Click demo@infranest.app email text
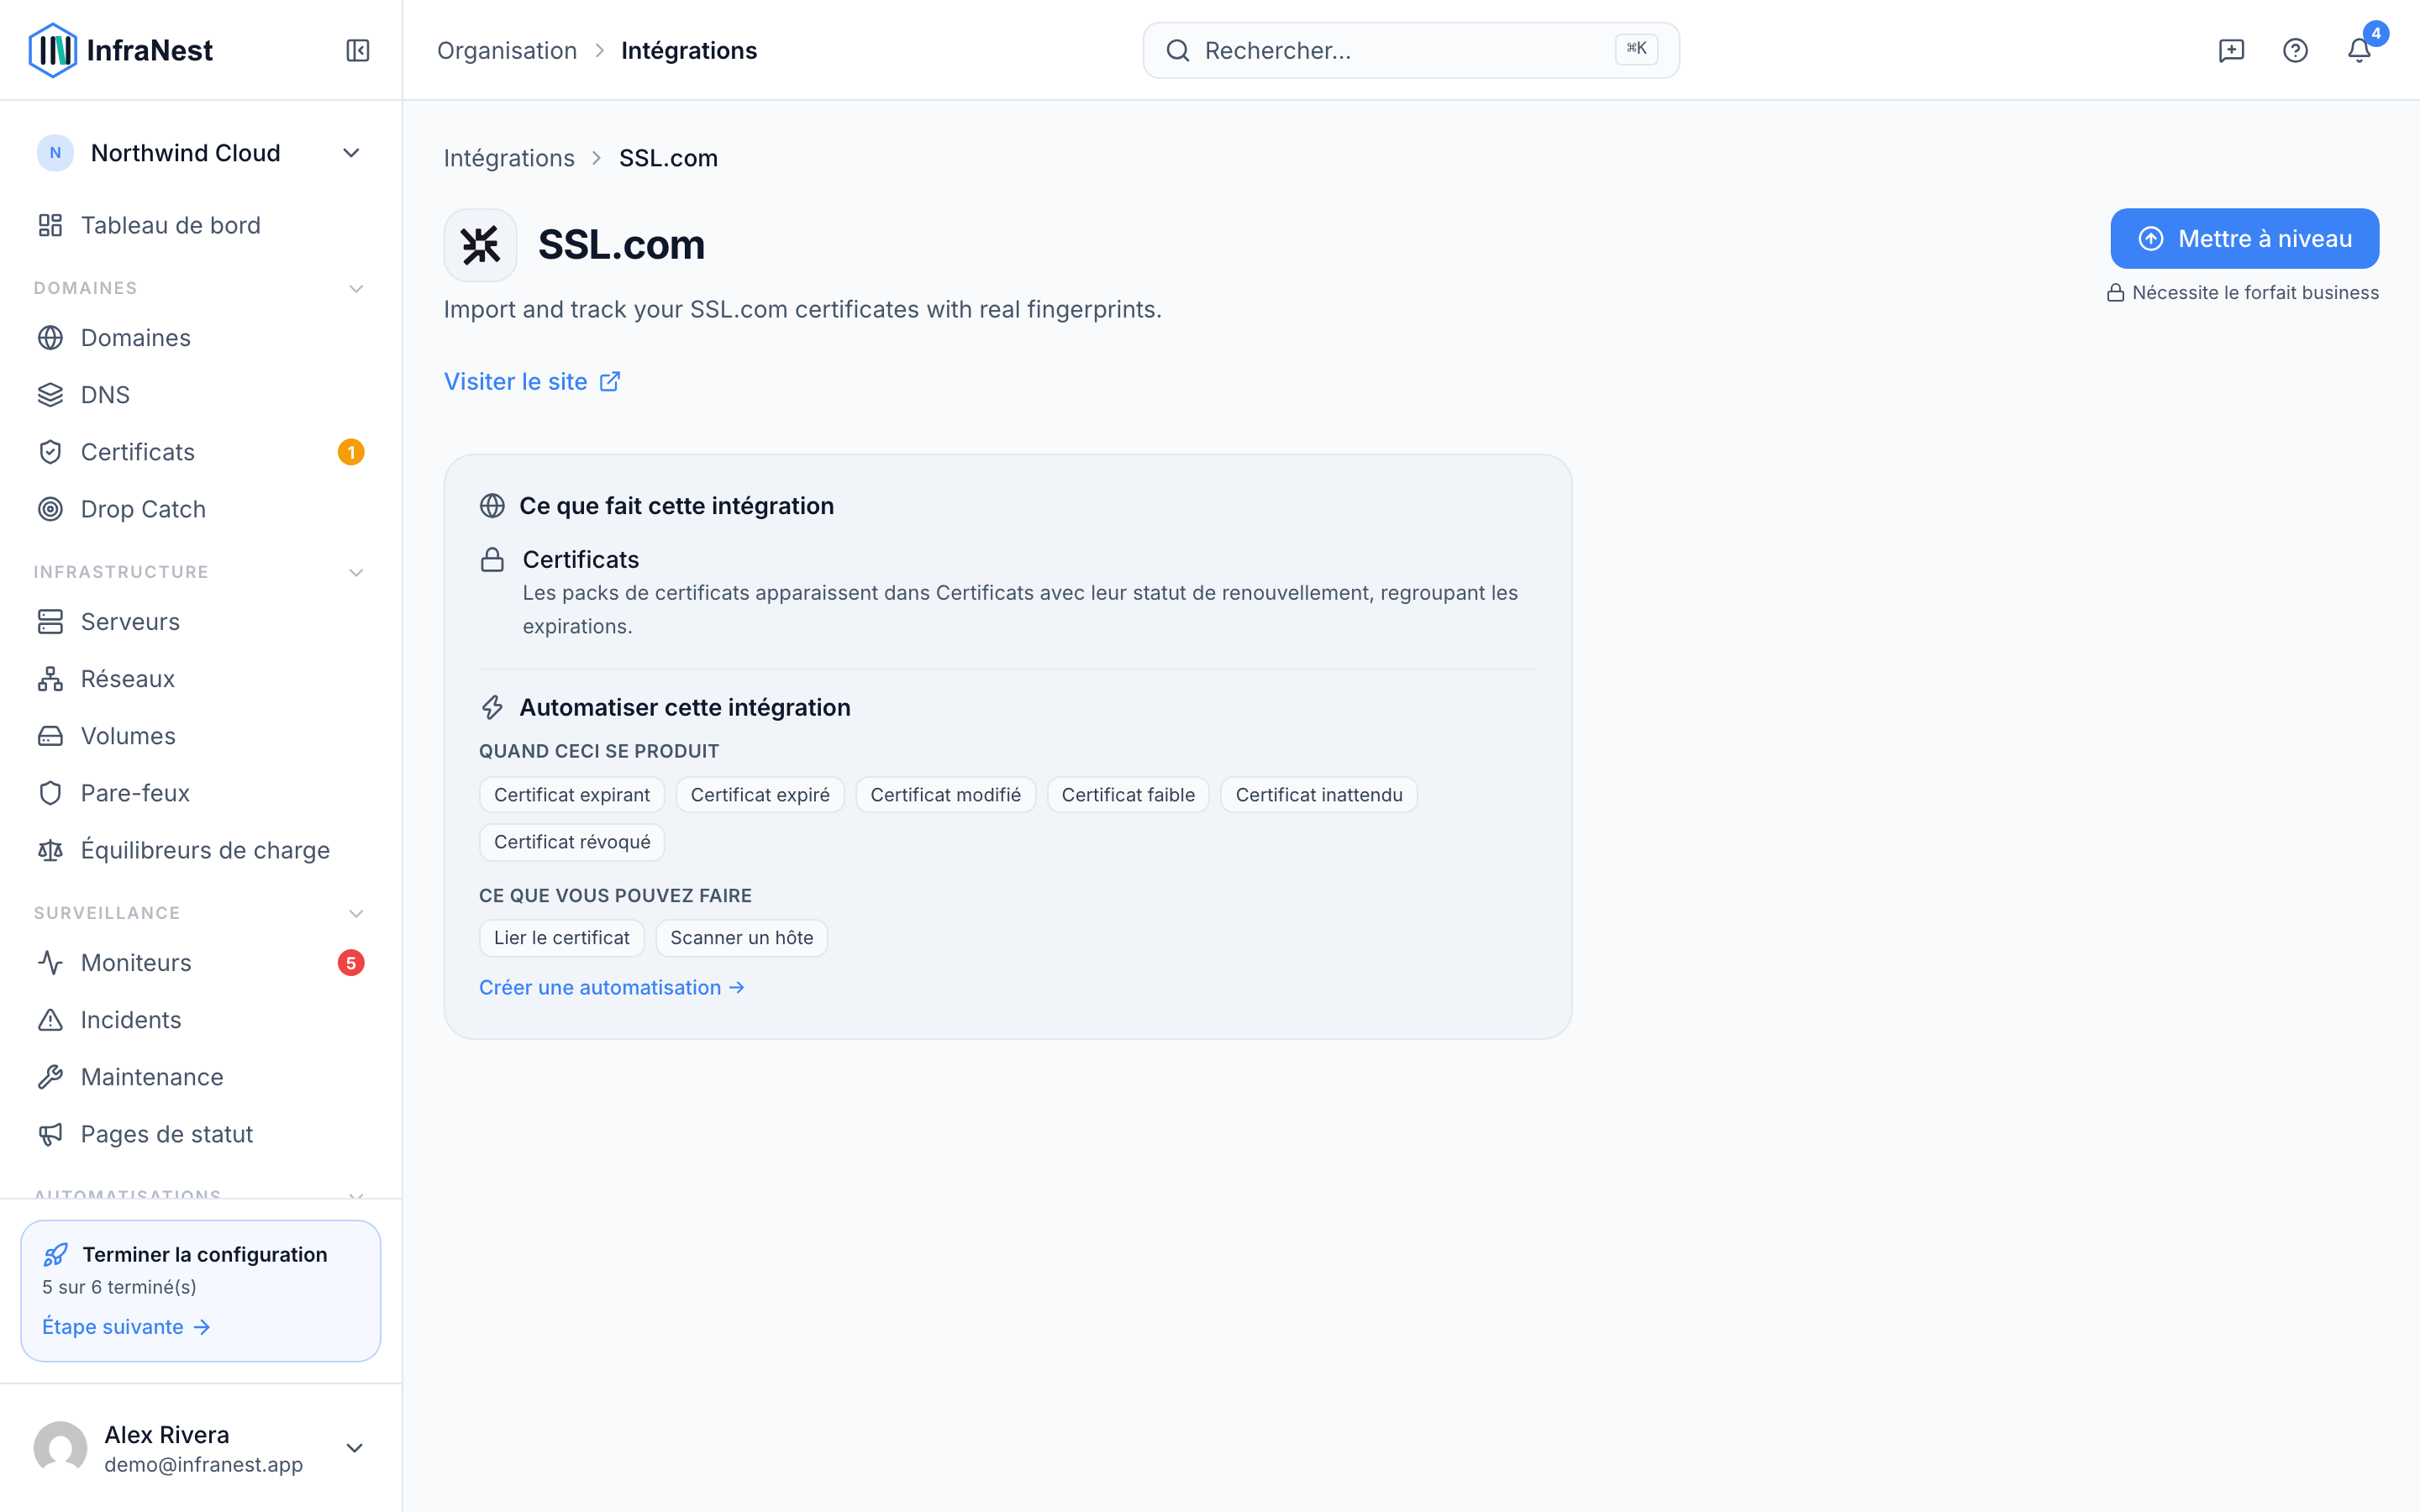2420x1512 pixels. [203, 1465]
